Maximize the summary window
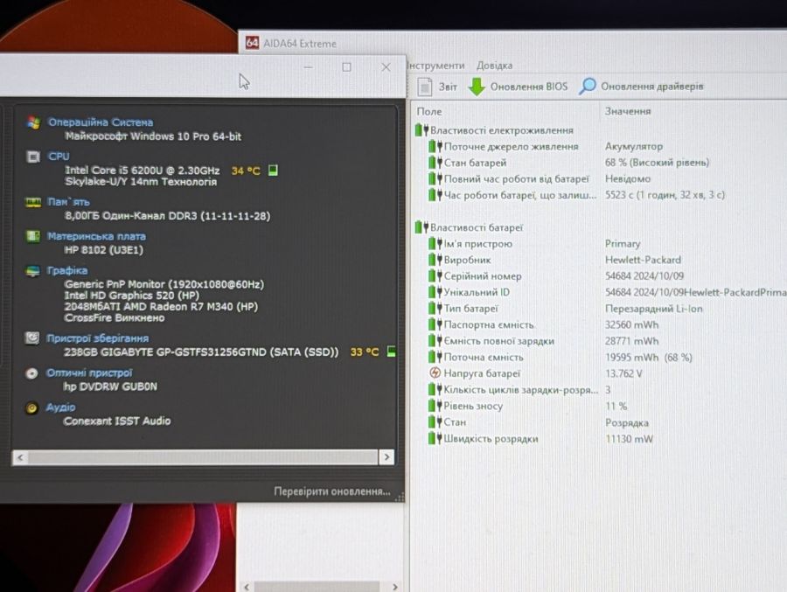The height and width of the screenshot is (592, 787). 346,66
